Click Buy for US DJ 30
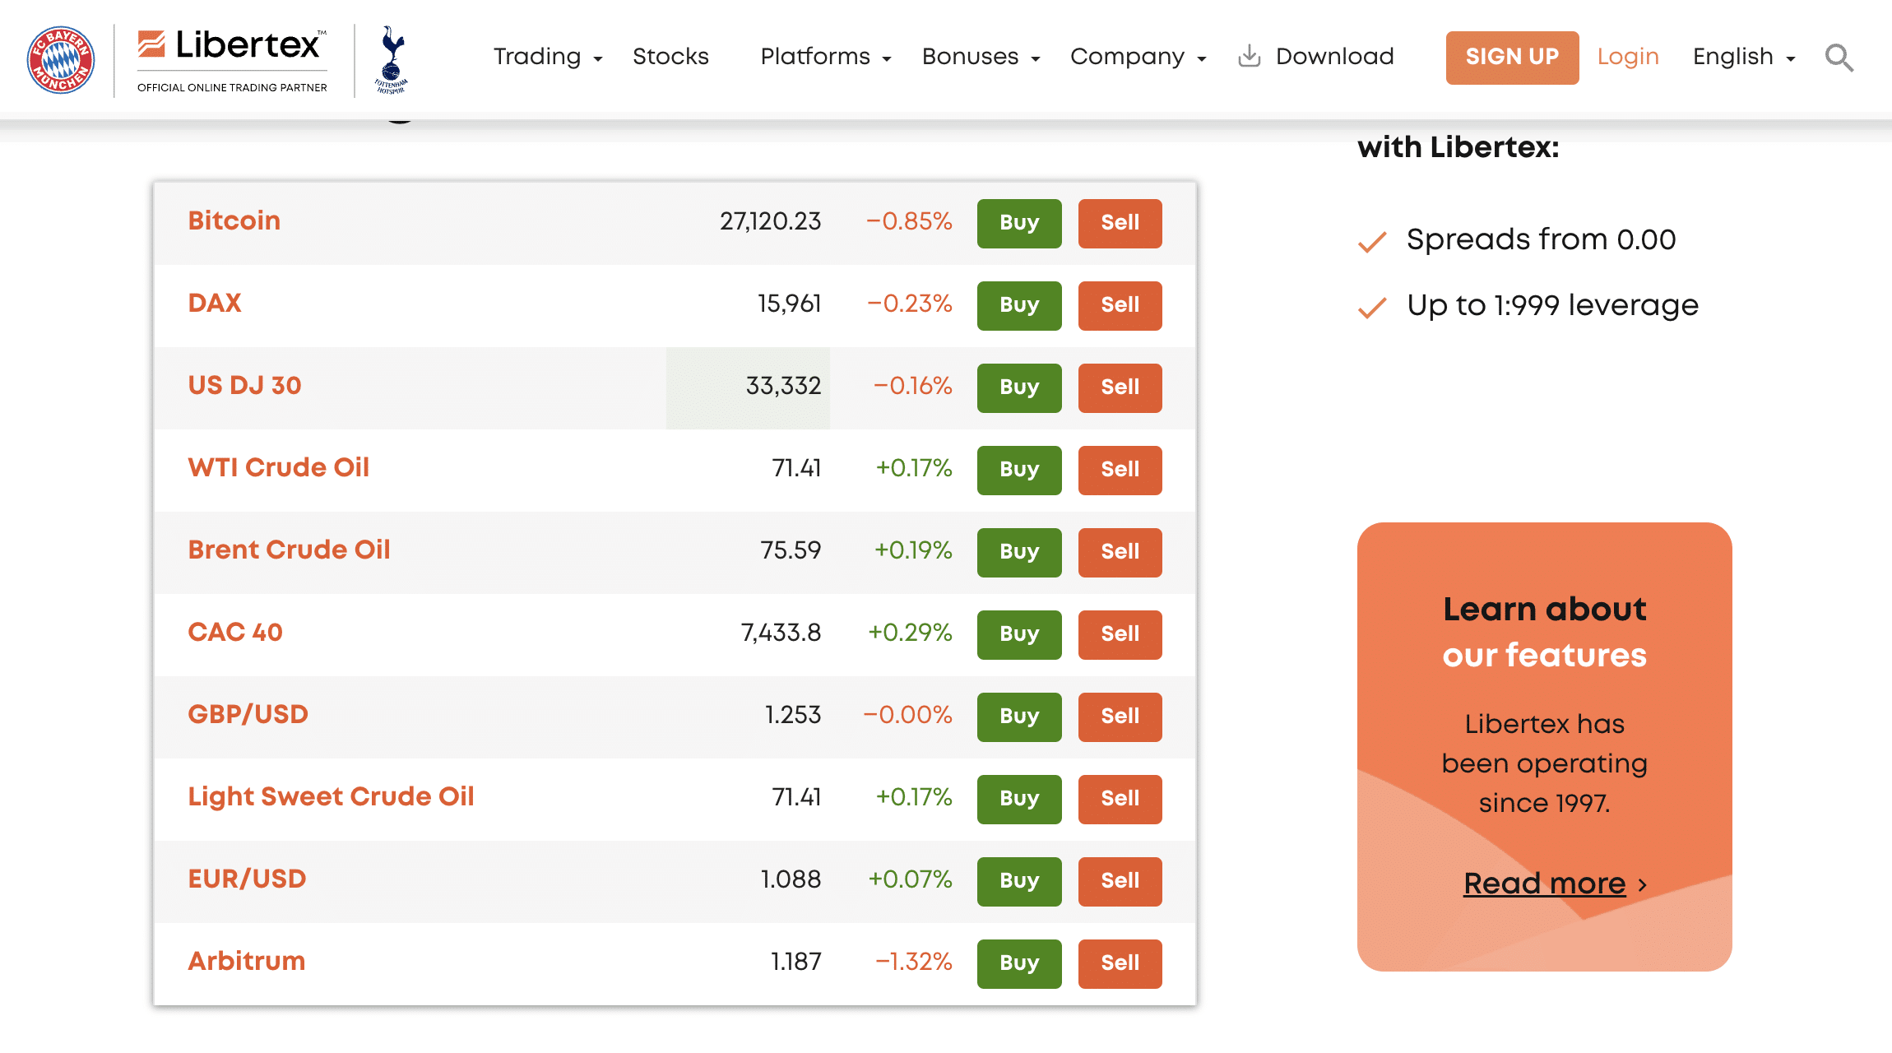This screenshot has height=1053, width=1892. coord(1019,387)
